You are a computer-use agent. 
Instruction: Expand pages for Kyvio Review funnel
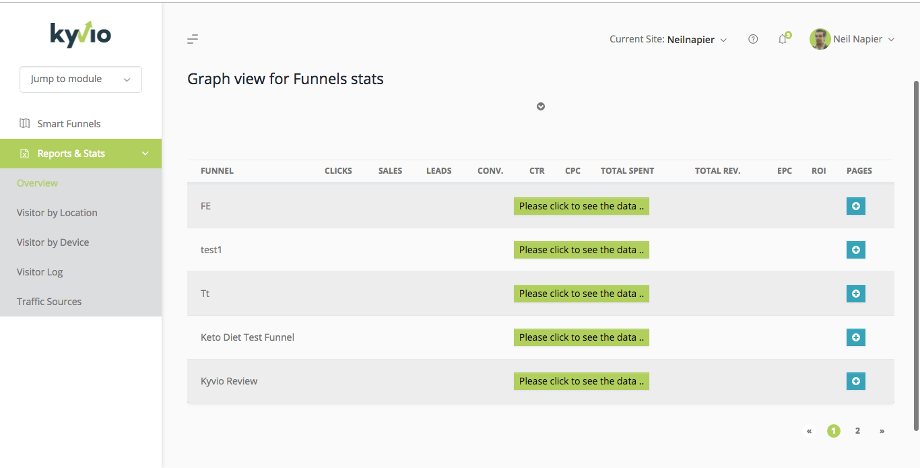(x=856, y=381)
